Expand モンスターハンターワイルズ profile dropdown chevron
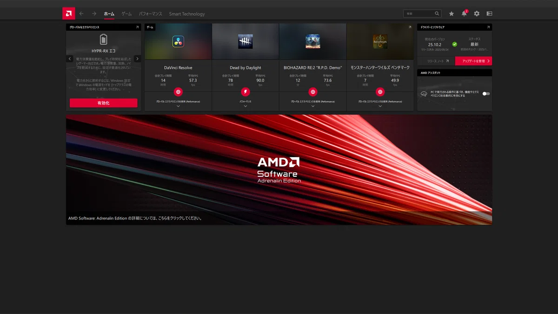The width and height of the screenshot is (558, 314). [x=380, y=106]
